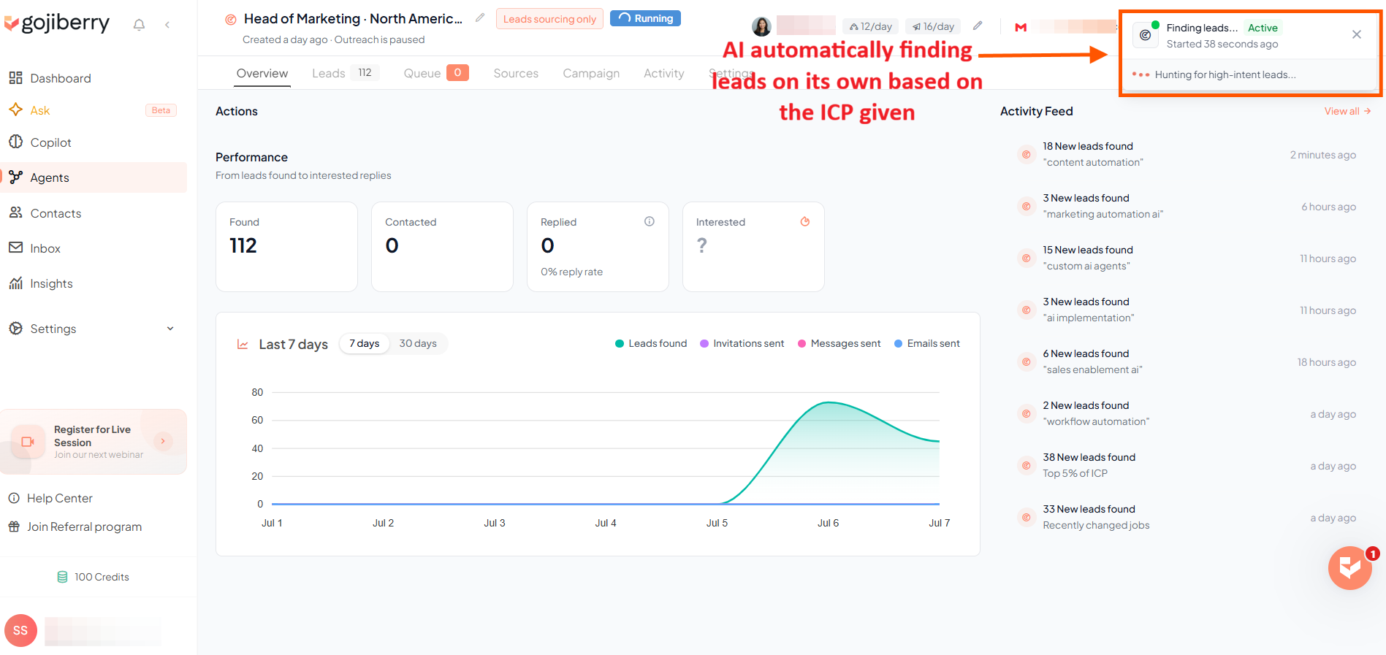Click the 12/day connection limit chip
This screenshot has height=655, width=1386.
coord(871,26)
